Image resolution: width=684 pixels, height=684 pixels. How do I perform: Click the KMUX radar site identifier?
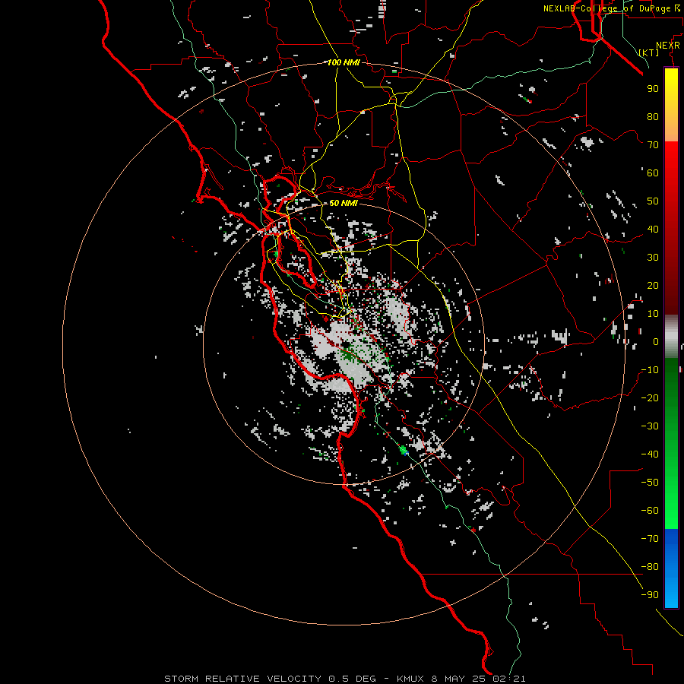pos(410,679)
